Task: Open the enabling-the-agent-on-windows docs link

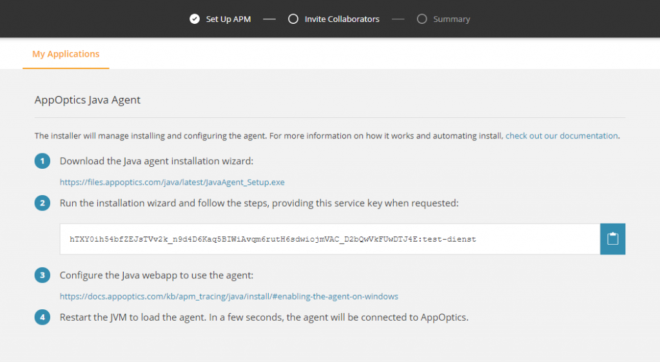Action: point(229,297)
